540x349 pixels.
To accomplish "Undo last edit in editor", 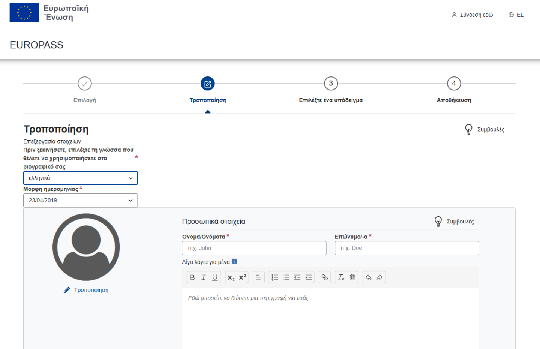I will point(369,277).
